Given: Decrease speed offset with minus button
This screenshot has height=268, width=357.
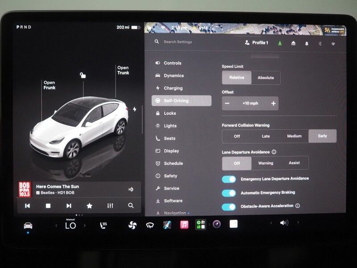Looking at the screenshot, I should click(x=227, y=104).
